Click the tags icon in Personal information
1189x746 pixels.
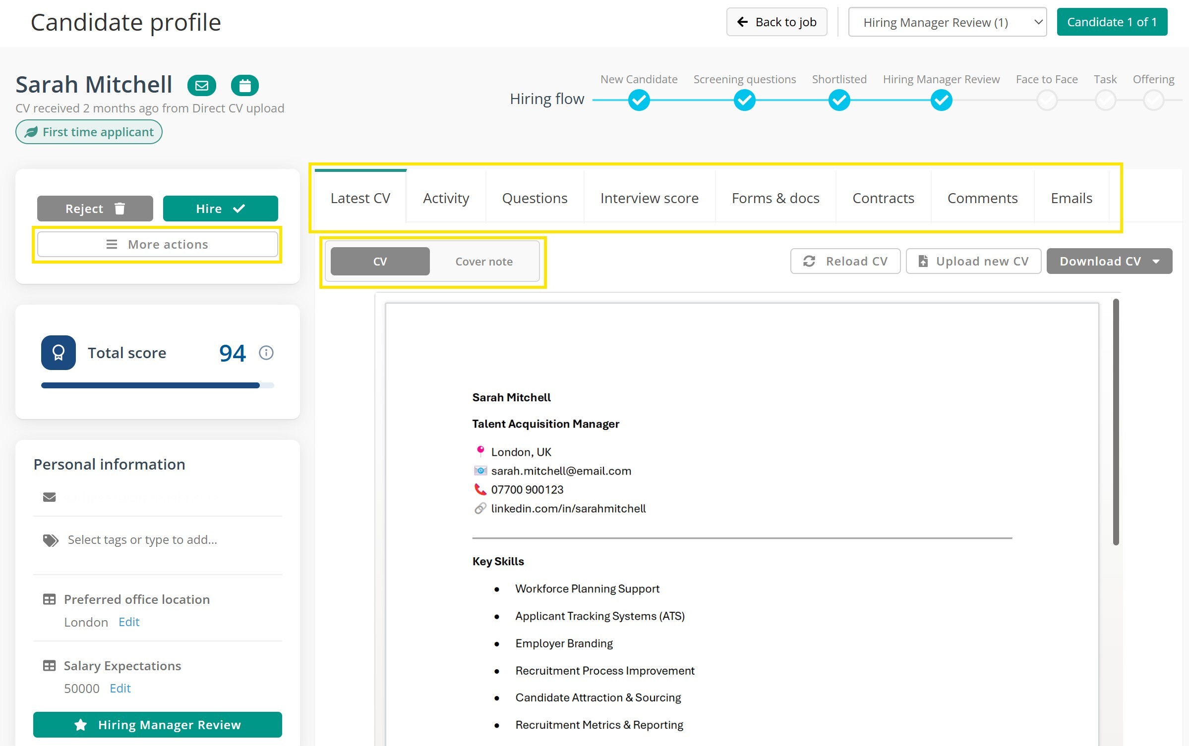pyautogui.click(x=51, y=540)
